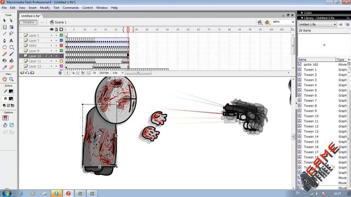Open the Library panel options menu
The image size is (351, 197).
click(348, 18)
